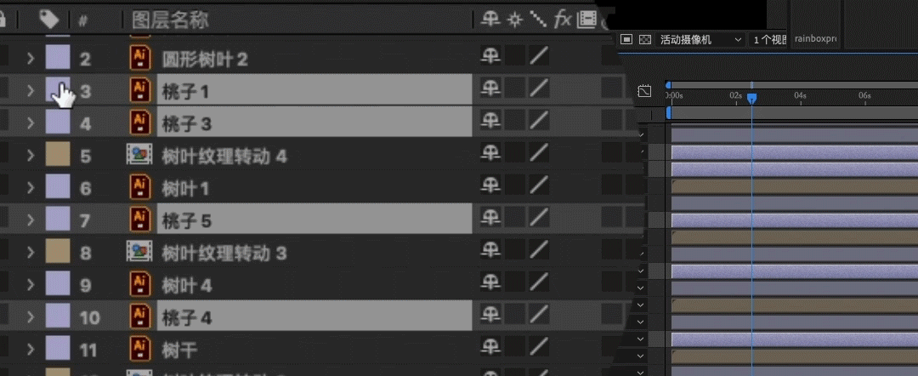
Task: Click the region of interest icon in viewer
Action: point(626,40)
